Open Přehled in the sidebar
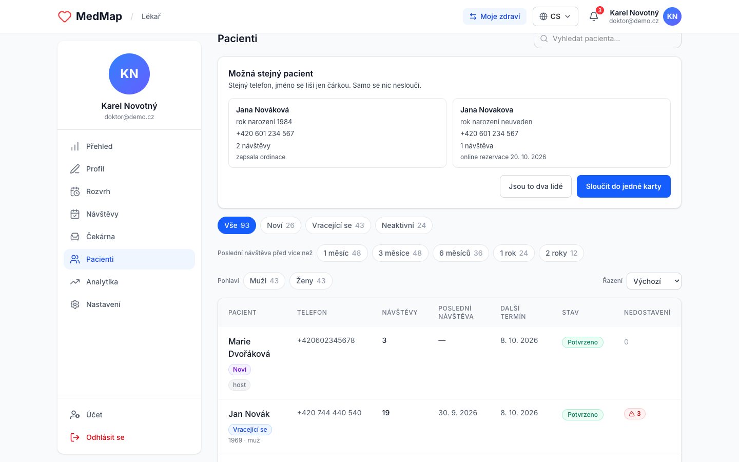 click(129, 146)
